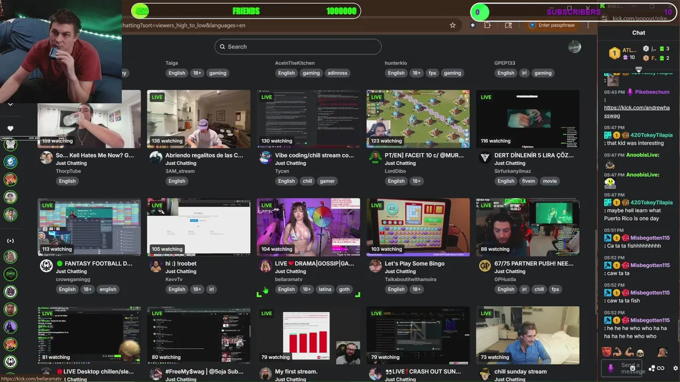Open chat settings gear icon
This screenshot has width=680, height=382.
[675, 368]
